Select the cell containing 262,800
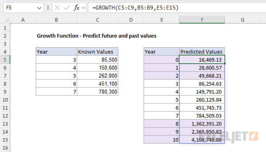 (98, 76)
